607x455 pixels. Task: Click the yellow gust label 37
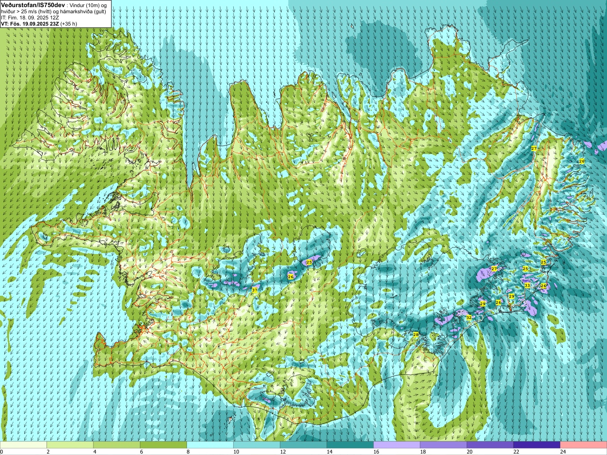255,290
